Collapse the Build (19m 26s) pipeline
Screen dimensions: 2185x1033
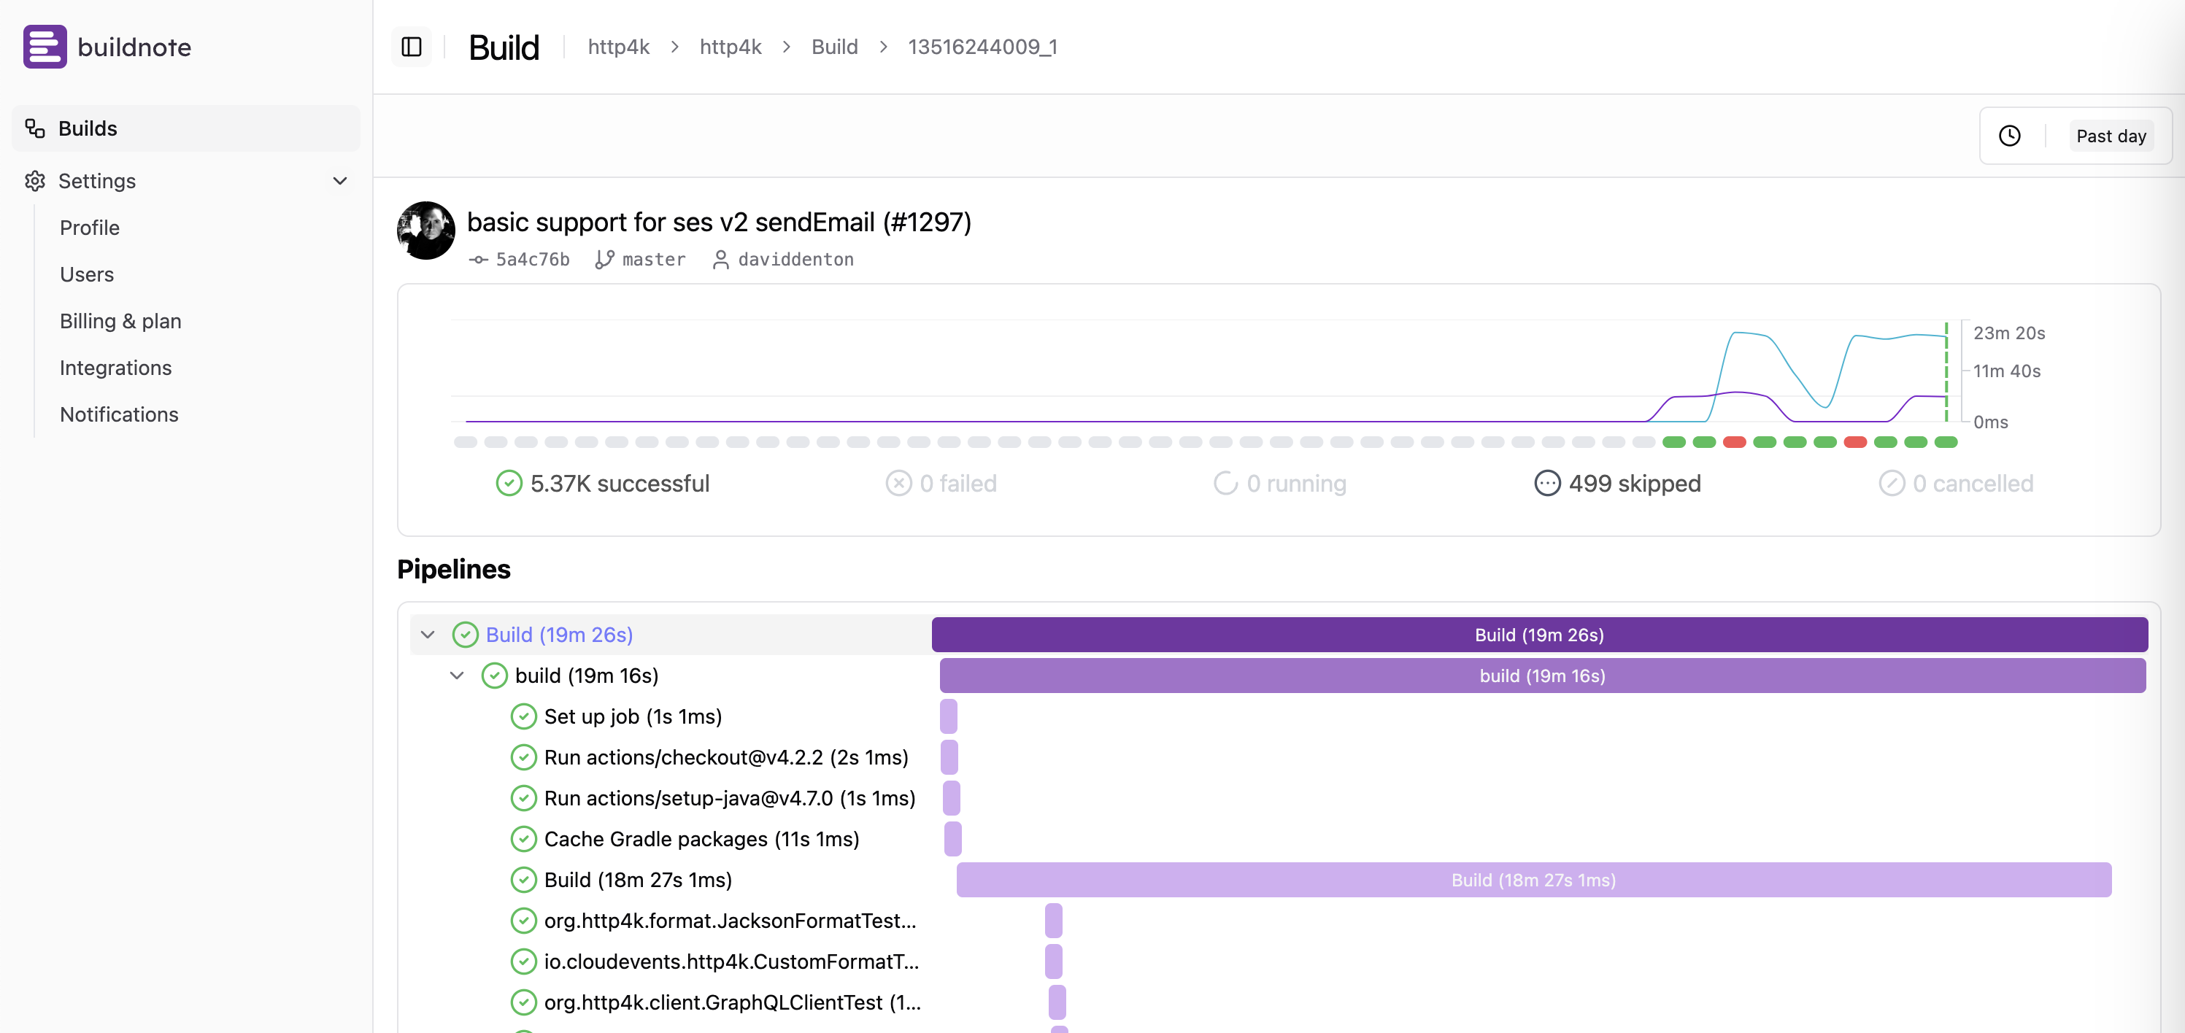click(x=428, y=635)
